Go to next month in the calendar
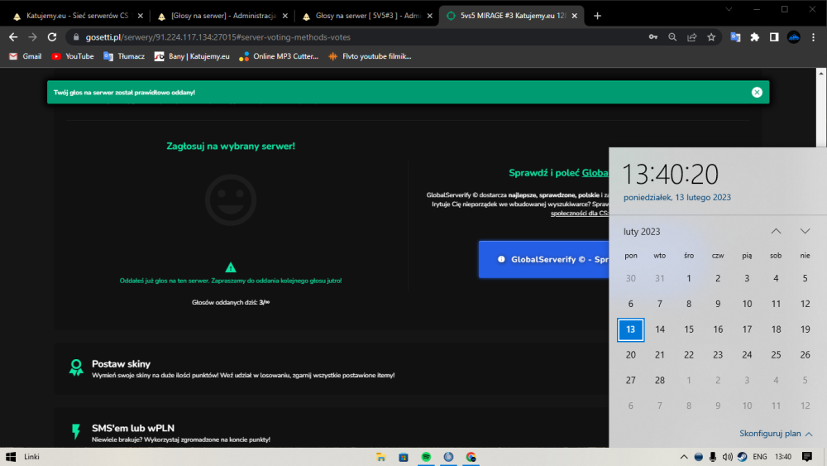 (x=805, y=231)
